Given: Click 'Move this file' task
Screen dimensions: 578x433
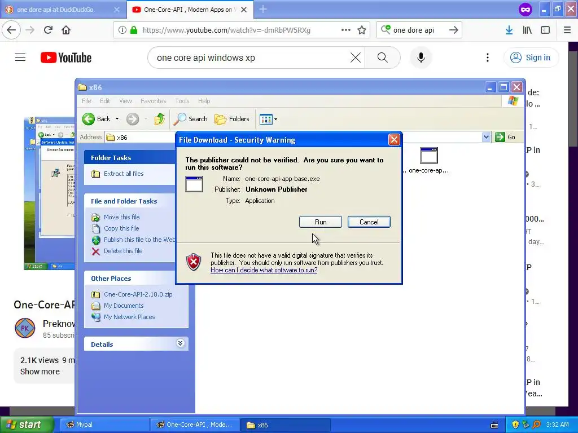Looking at the screenshot, I should pos(122,217).
